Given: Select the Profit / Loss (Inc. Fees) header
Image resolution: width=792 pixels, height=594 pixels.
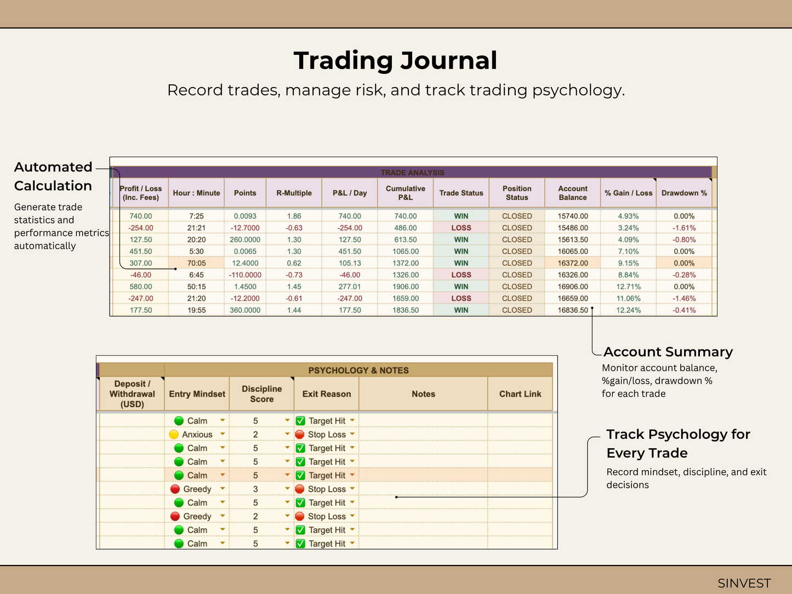Looking at the screenshot, I should (140, 193).
